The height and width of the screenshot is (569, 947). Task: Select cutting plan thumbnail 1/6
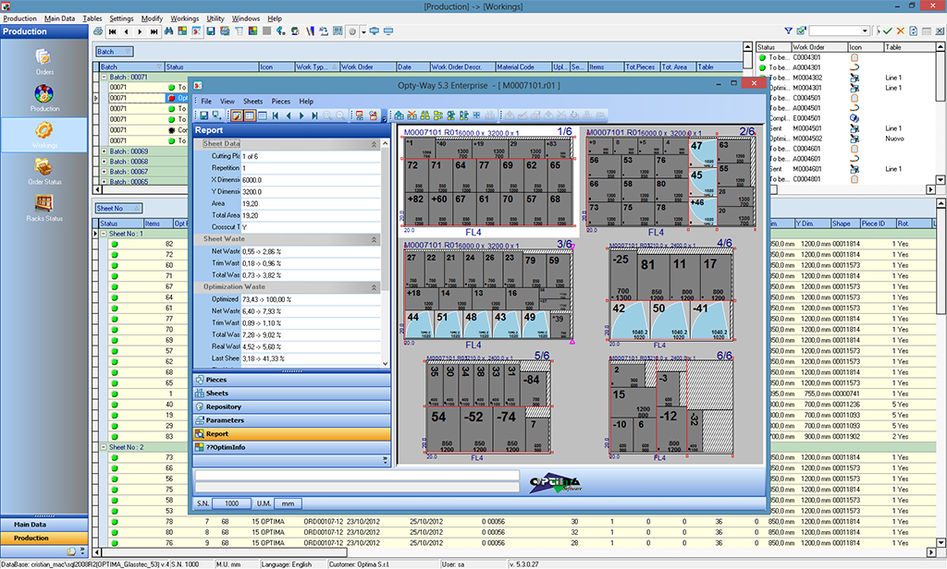(x=488, y=182)
